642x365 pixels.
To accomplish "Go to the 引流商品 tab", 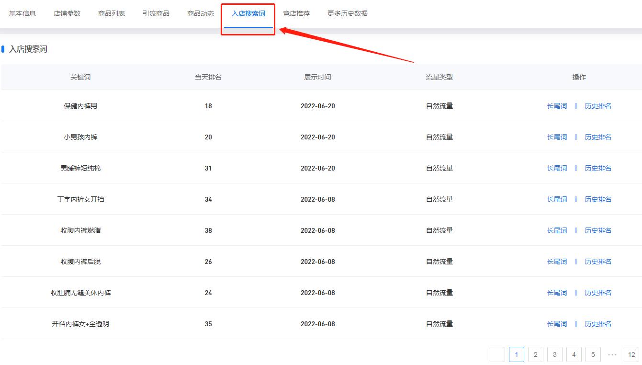I will coord(156,13).
